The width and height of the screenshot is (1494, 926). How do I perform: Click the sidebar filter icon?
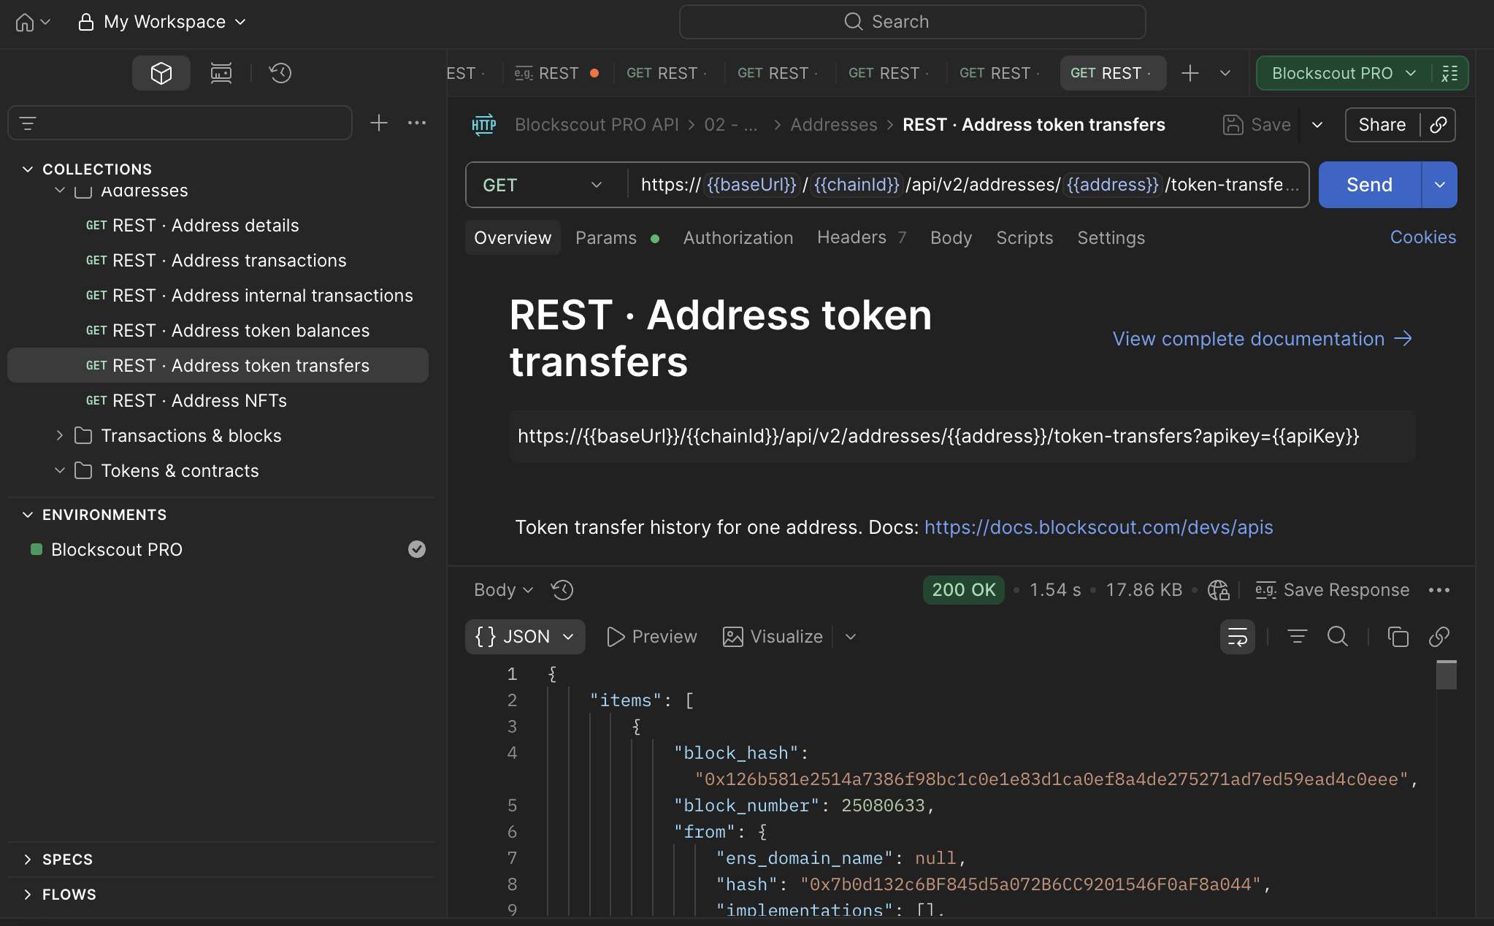tap(28, 123)
